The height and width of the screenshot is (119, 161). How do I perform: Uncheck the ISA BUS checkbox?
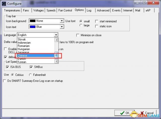point(7,67)
